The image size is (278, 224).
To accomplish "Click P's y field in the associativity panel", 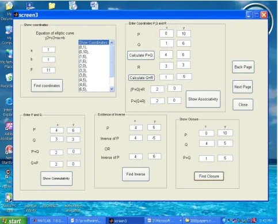I will [x=184, y=33].
